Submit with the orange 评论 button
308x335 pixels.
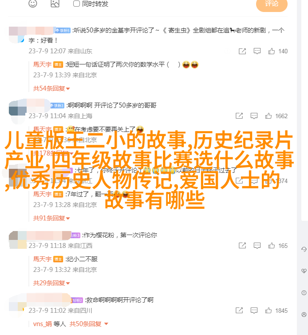click(x=272, y=4)
